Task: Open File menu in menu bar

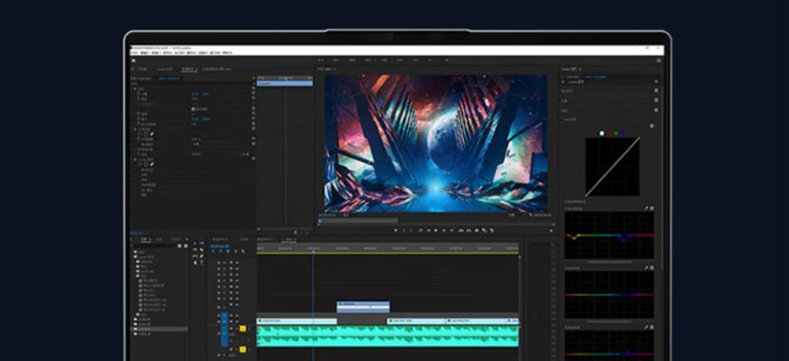Action: [134, 52]
